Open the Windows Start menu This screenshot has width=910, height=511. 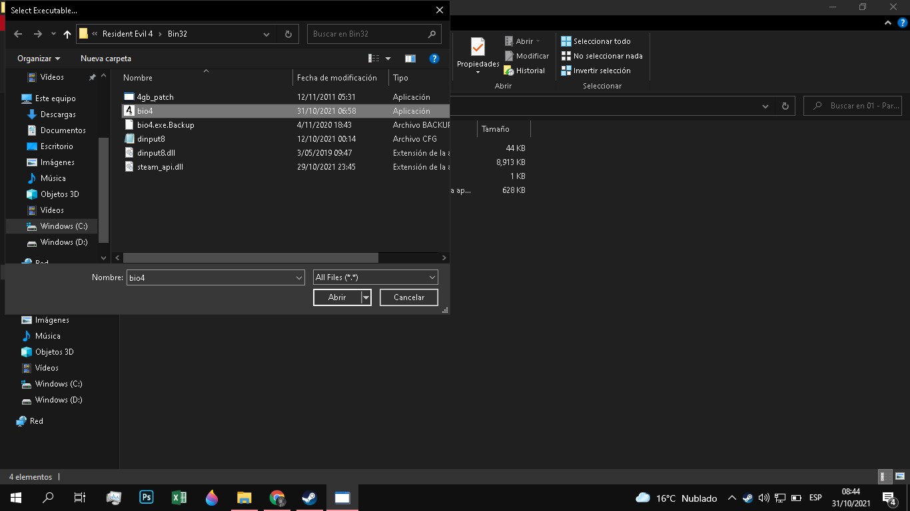pyautogui.click(x=16, y=498)
